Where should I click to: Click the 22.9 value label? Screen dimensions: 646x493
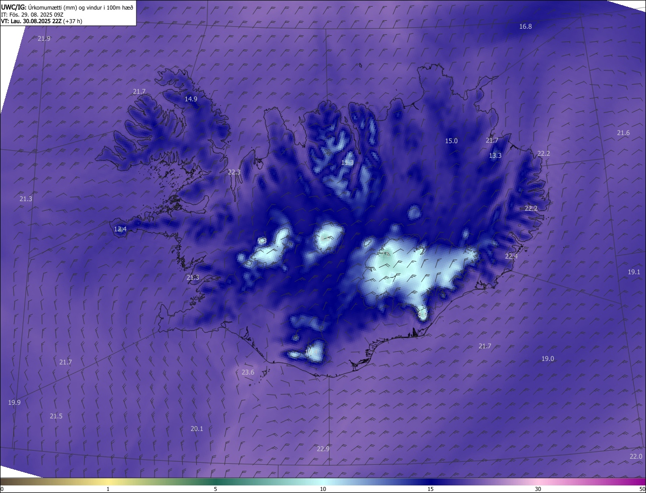point(323,449)
